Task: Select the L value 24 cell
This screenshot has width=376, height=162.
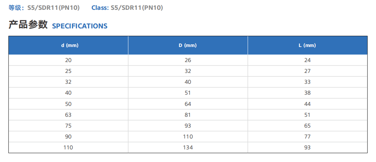Action: pos(307,60)
